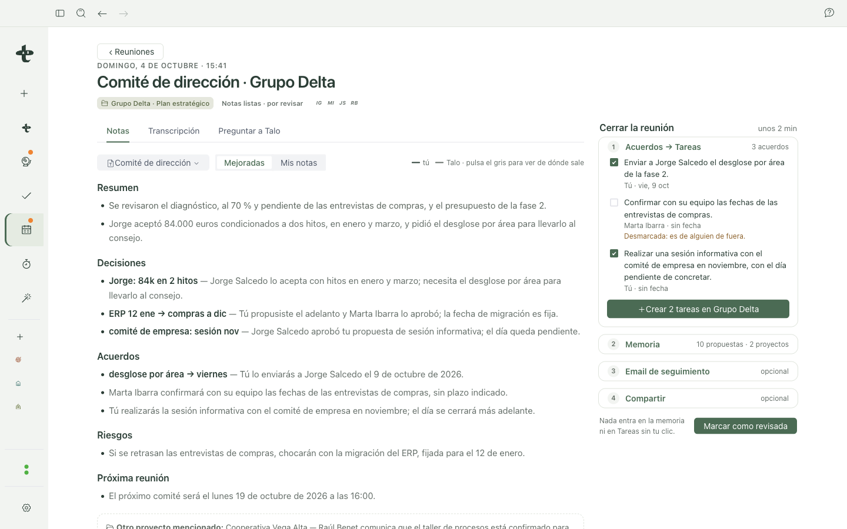The width and height of the screenshot is (847, 529).
Task: Toggle the sidebar panel icon
Action: [x=60, y=13]
